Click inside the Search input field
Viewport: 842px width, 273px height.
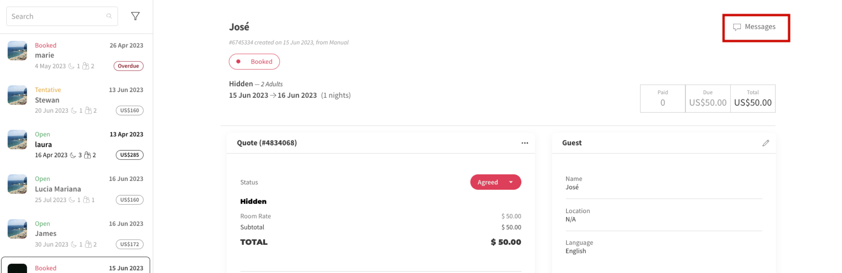pyautogui.click(x=54, y=16)
